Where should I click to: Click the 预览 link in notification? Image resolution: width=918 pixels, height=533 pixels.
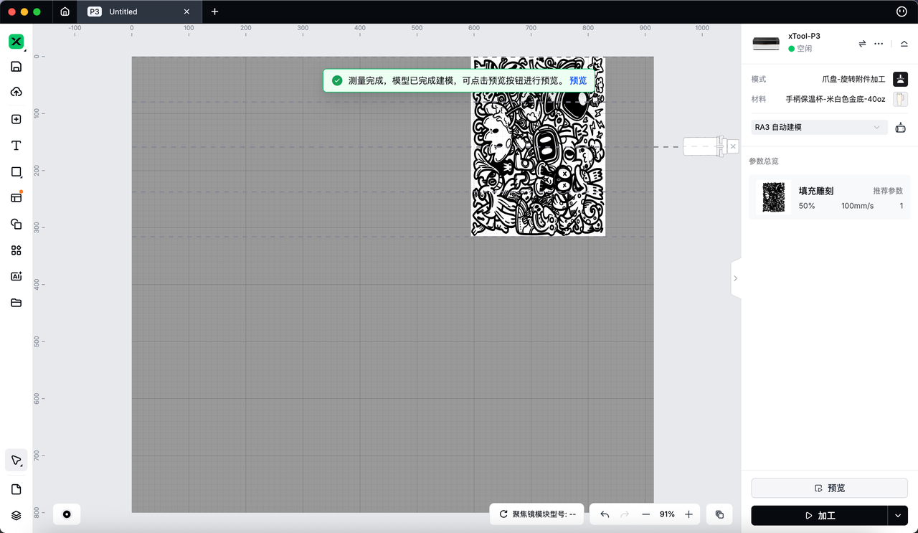pos(577,80)
